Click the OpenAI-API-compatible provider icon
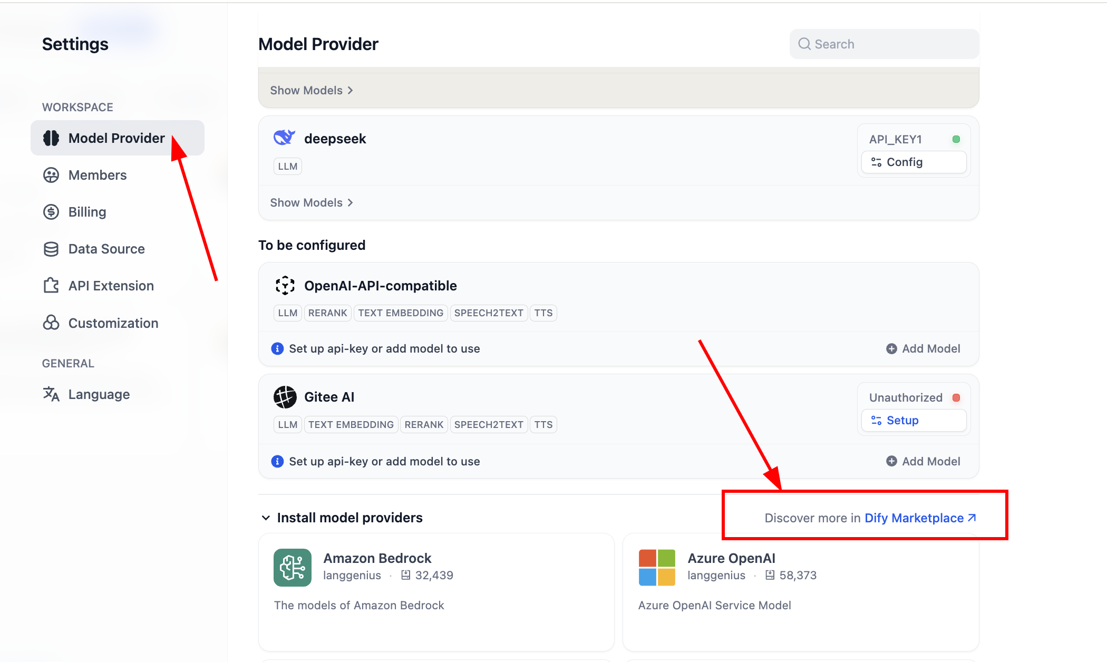The image size is (1107, 662). pos(285,285)
